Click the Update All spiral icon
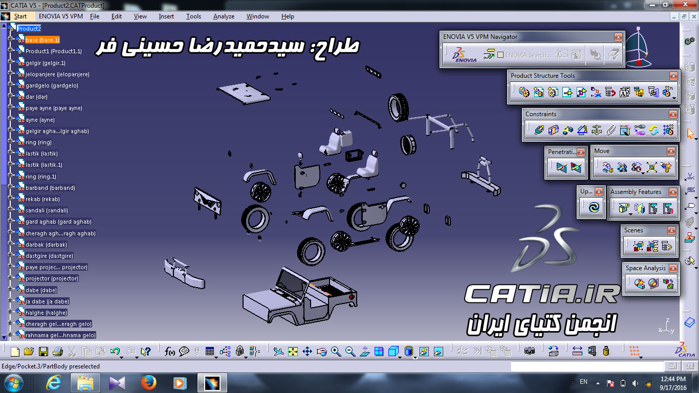Image resolution: width=699 pixels, height=393 pixels. tap(594, 208)
